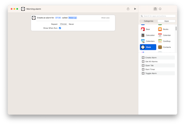Select the Calendar app icon
185x125 pixels.
160,35
